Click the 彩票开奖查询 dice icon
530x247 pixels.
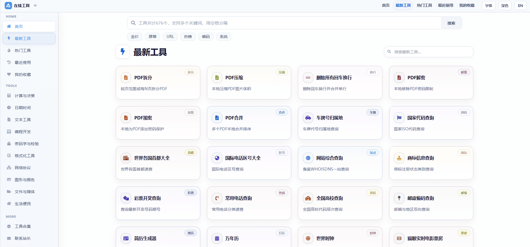coord(126,198)
